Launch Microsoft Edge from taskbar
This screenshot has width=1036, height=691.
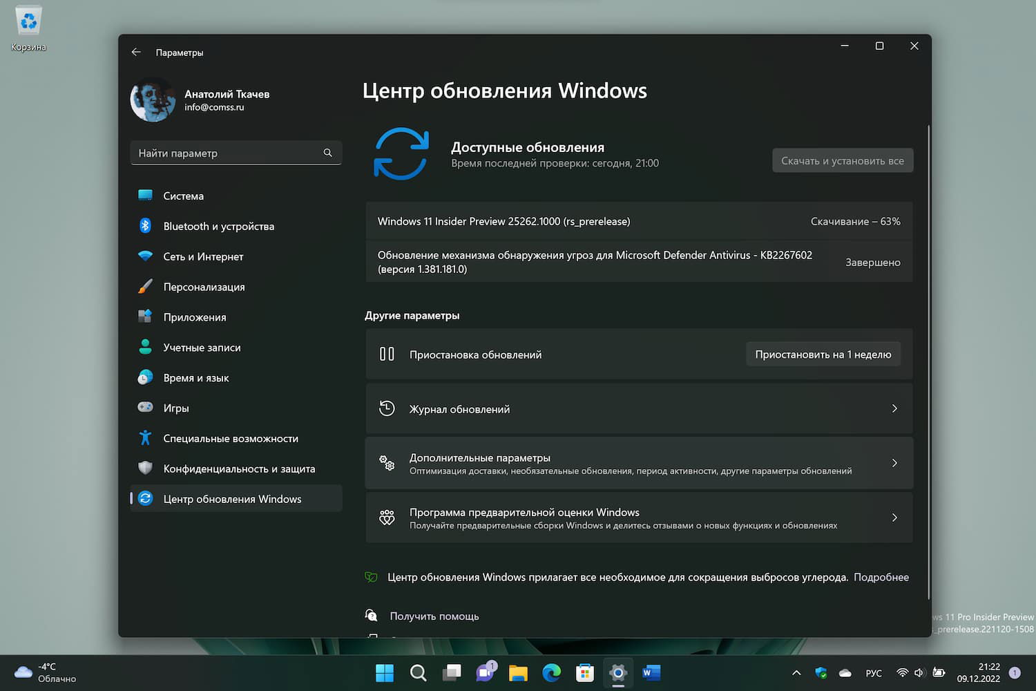[552, 672]
